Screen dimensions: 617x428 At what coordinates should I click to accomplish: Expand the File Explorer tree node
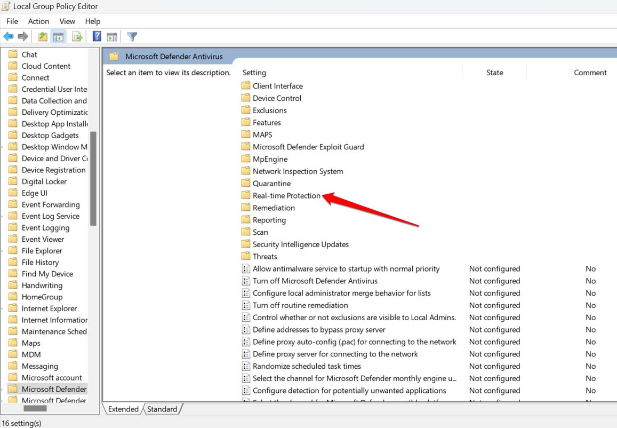click(3, 251)
